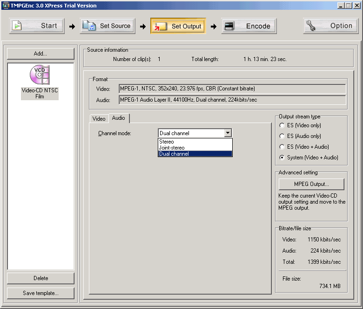Open Option settings with wrench icon
Screen dimensions: 363x309
332,26
